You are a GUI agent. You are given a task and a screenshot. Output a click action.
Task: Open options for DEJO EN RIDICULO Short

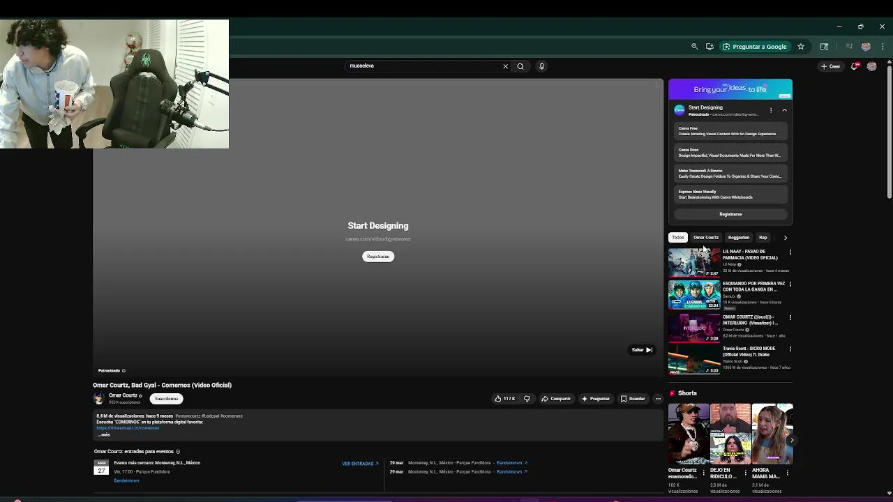[x=746, y=473]
